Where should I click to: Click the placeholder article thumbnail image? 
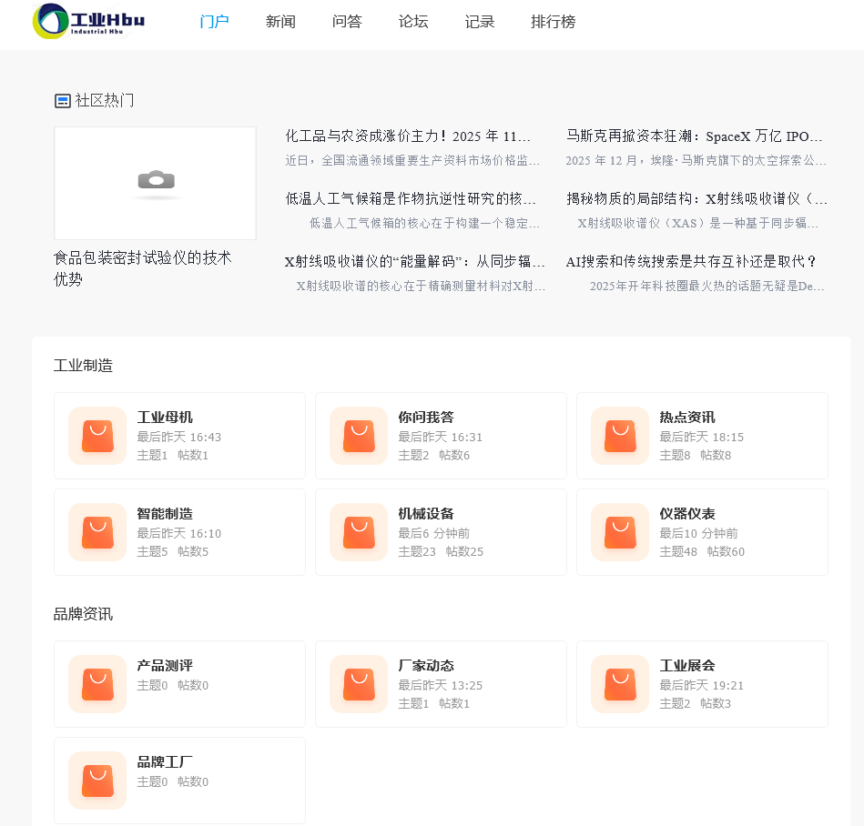pyautogui.click(x=155, y=182)
